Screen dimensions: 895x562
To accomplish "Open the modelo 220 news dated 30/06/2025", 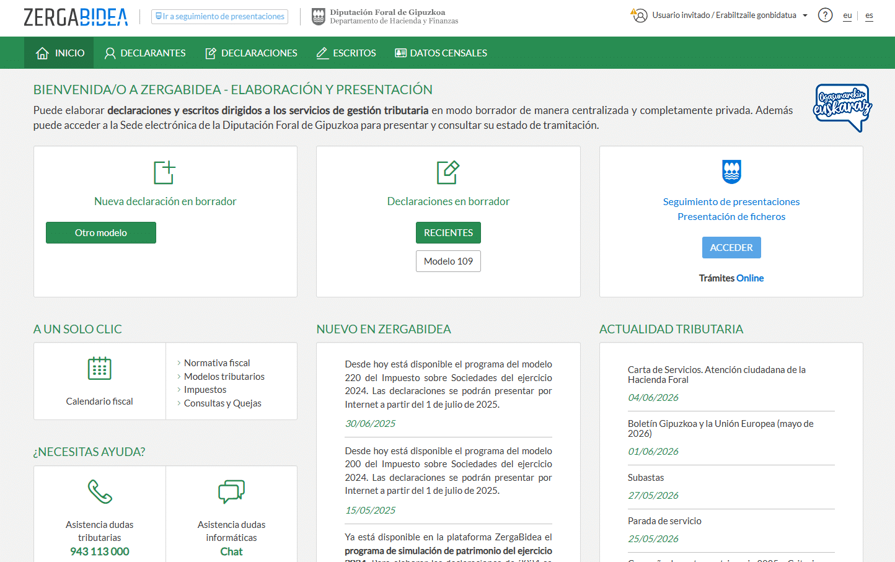I will point(448,384).
